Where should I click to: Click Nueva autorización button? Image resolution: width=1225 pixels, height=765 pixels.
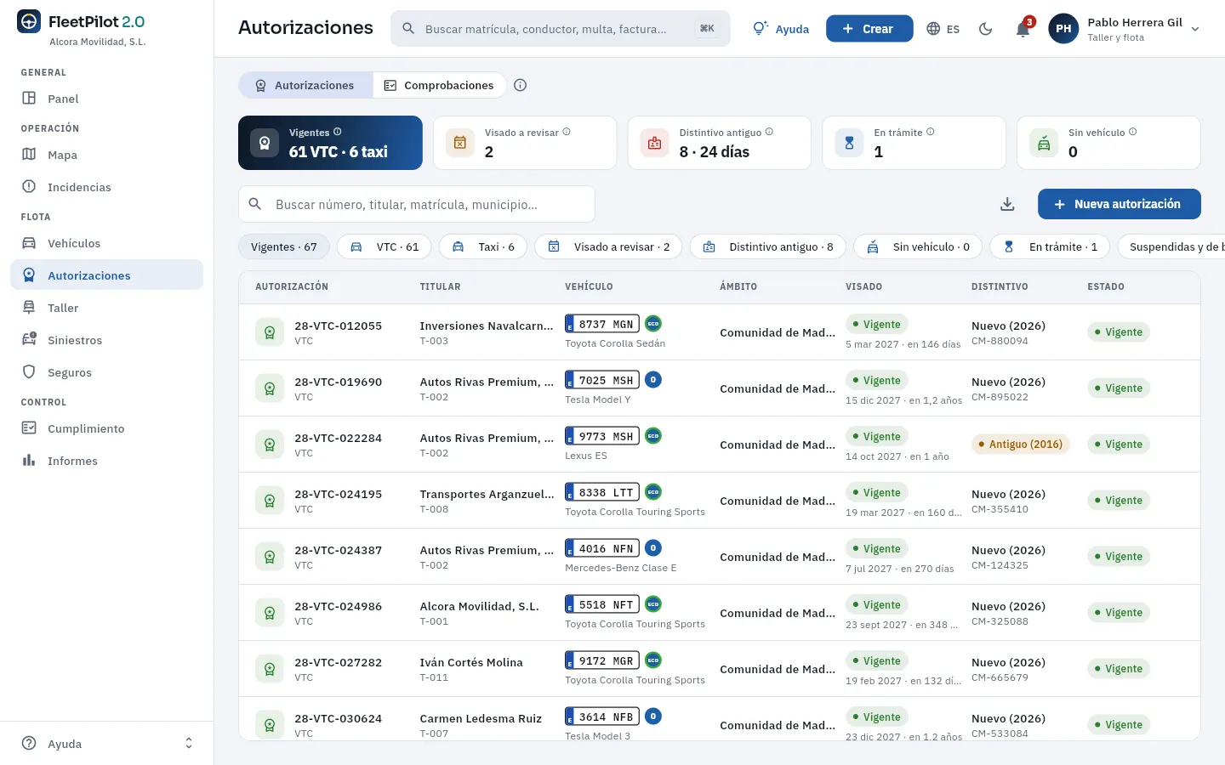1120,204
